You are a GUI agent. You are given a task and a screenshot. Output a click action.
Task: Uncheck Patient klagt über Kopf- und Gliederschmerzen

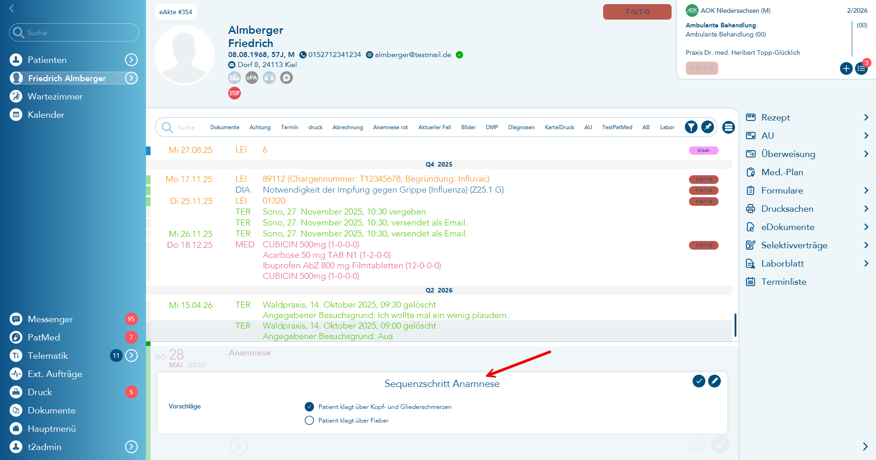(309, 407)
